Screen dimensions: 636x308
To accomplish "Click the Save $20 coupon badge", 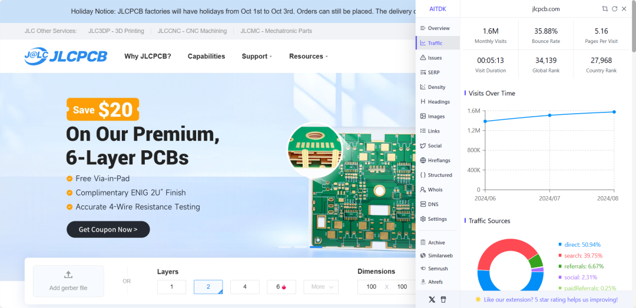I will pyautogui.click(x=102, y=110).
